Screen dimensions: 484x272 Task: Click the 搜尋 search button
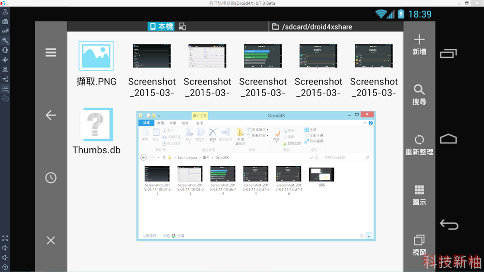tap(419, 95)
